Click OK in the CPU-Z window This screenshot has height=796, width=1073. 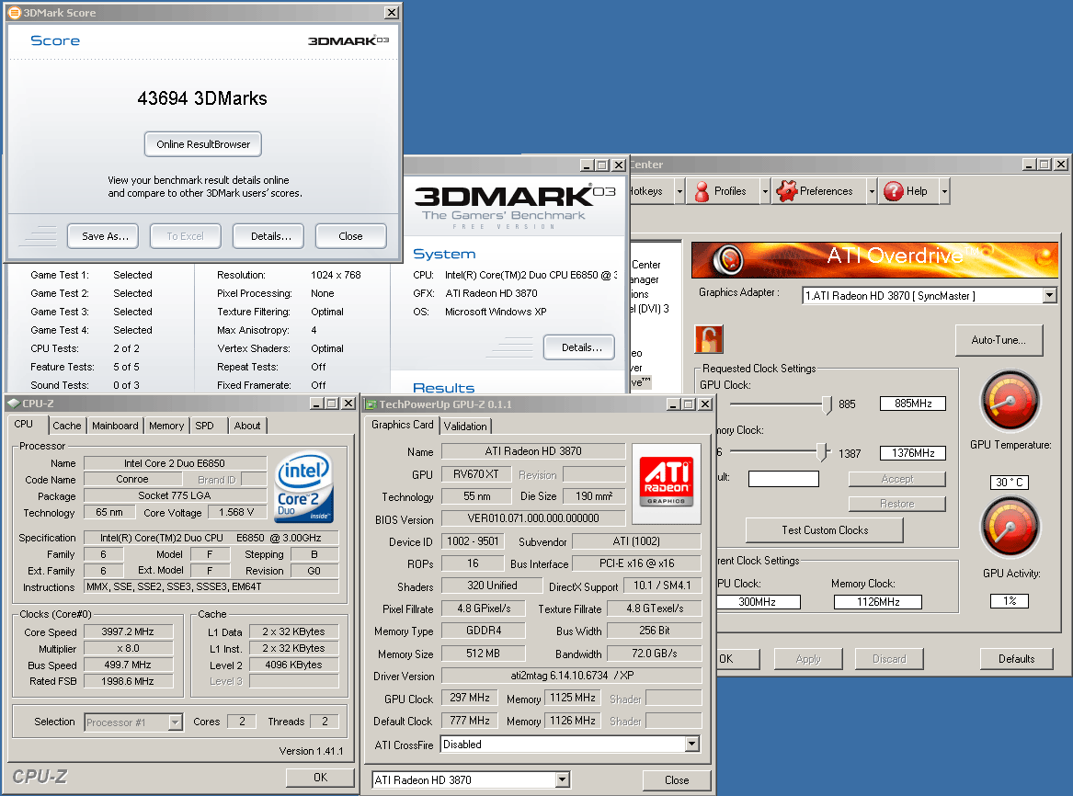pyautogui.click(x=320, y=778)
